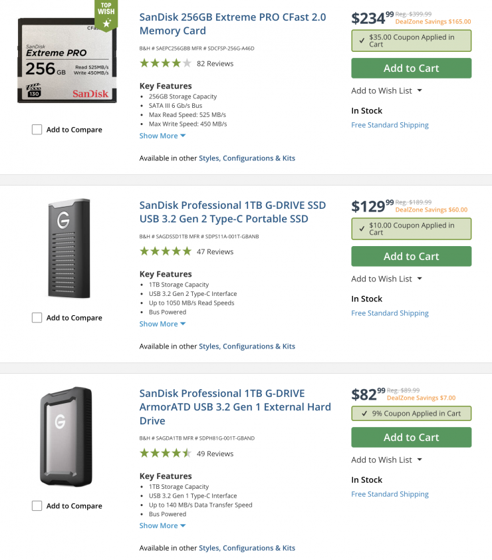The image size is (492, 560).
Task: Click the star rating for CFast memory card
Action: coord(166,64)
